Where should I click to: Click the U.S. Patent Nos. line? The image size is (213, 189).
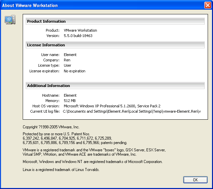click(x=56, y=134)
